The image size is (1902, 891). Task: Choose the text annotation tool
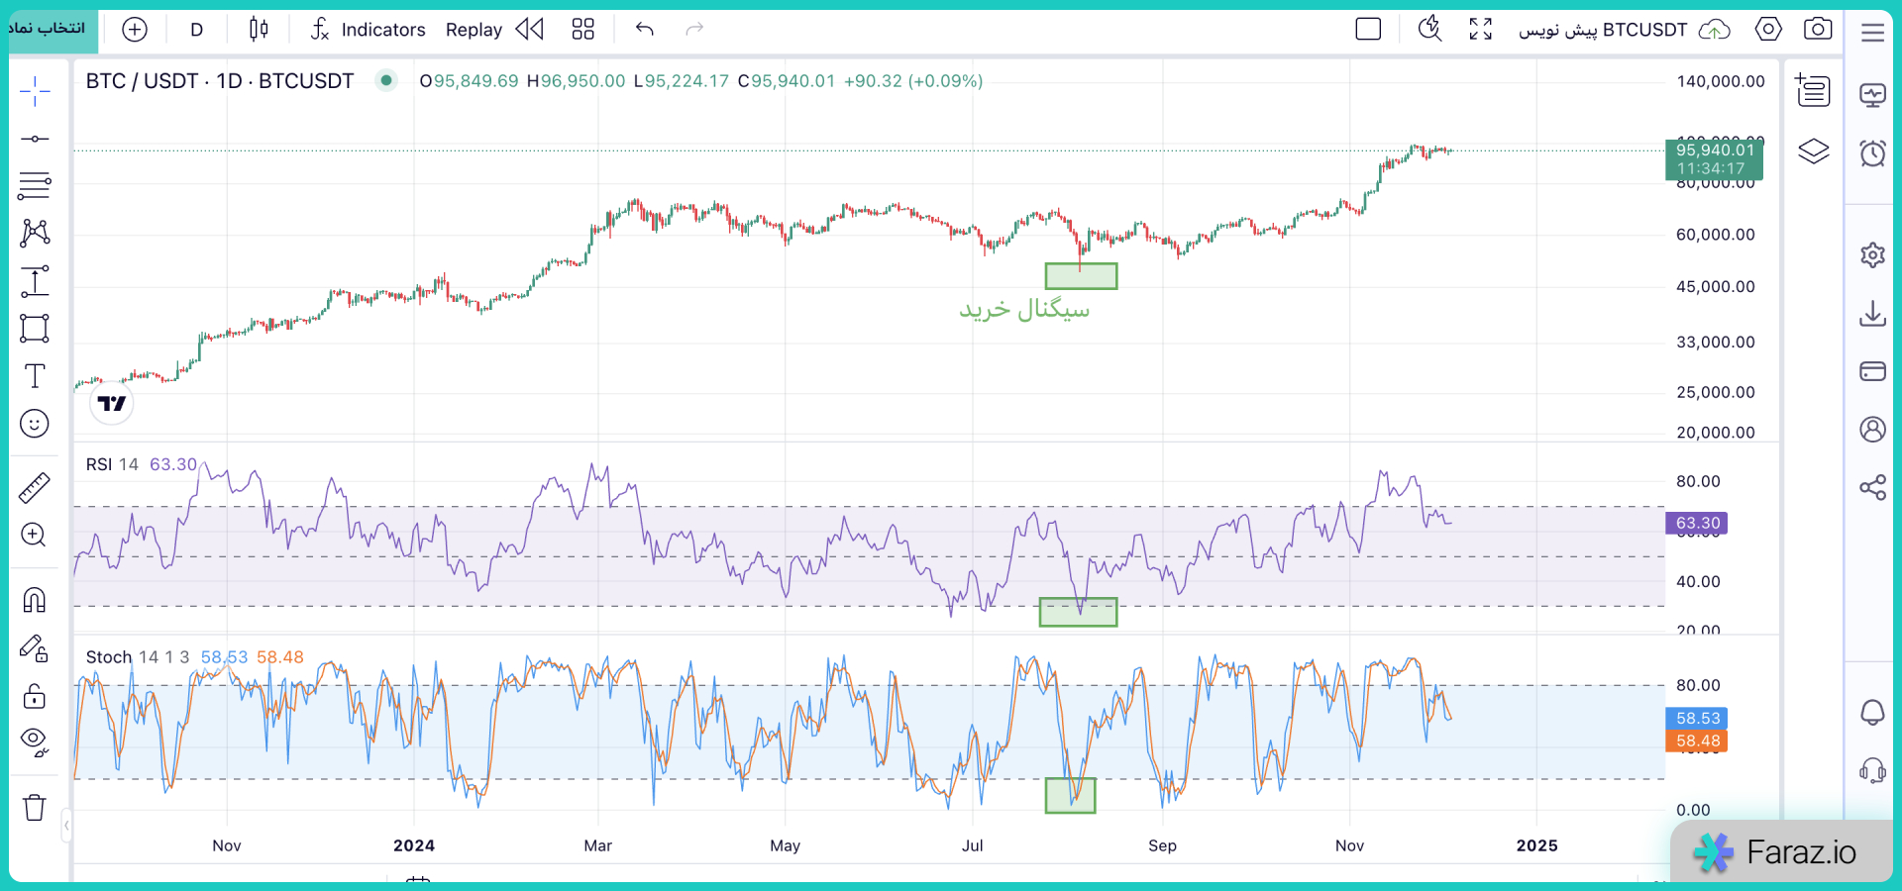pos(35,376)
